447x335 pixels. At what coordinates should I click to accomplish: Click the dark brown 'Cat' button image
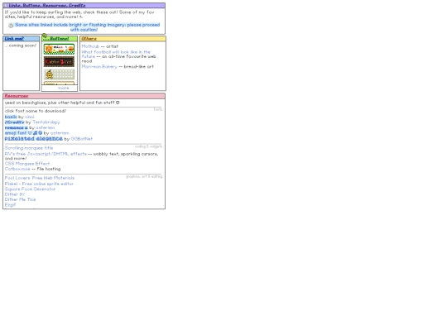pos(59,61)
